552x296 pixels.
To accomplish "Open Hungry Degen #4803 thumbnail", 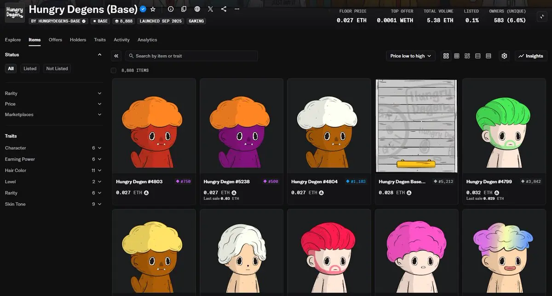I will 154,125.
